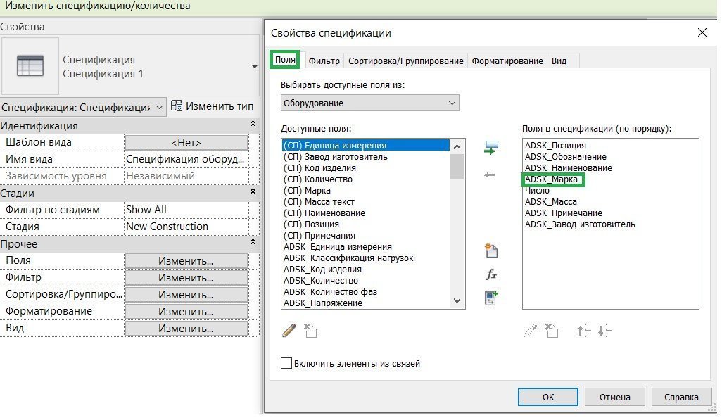Move the selected schedule field down

[604, 330]
